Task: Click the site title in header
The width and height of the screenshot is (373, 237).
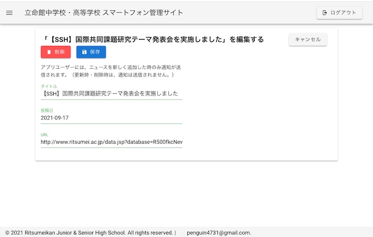Action: coord(104,13)
